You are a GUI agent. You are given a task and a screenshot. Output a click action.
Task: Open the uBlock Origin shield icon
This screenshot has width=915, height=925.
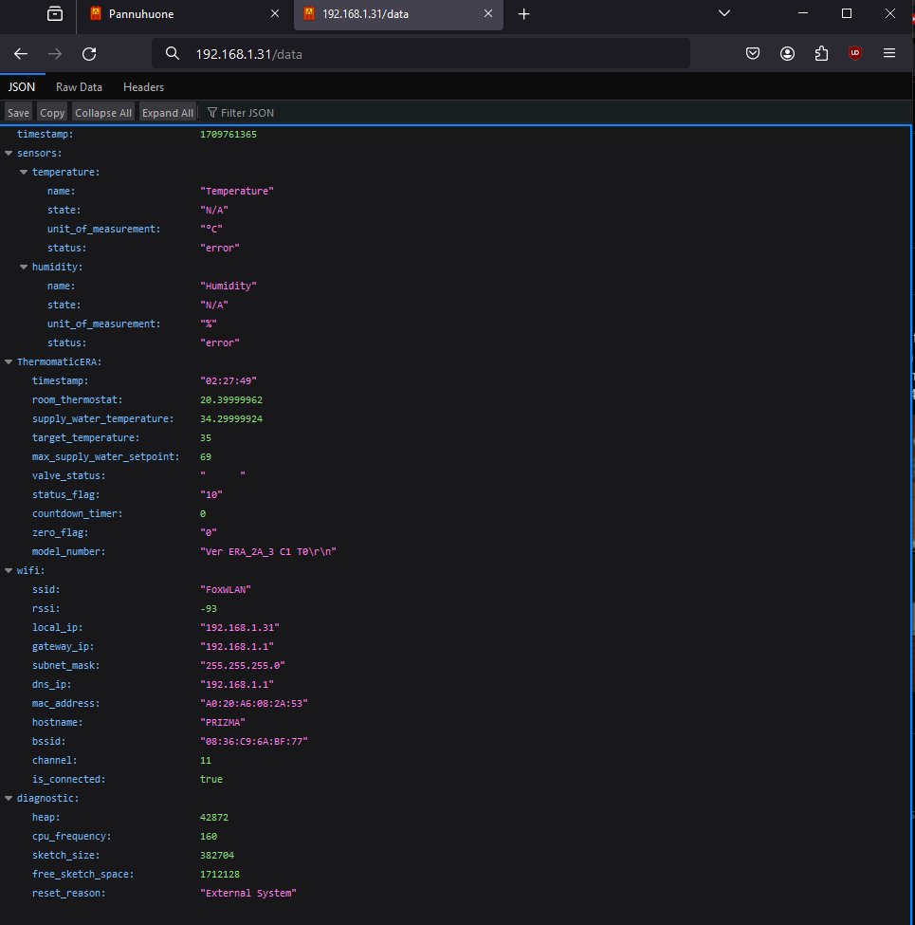click(x=855, y=54)
